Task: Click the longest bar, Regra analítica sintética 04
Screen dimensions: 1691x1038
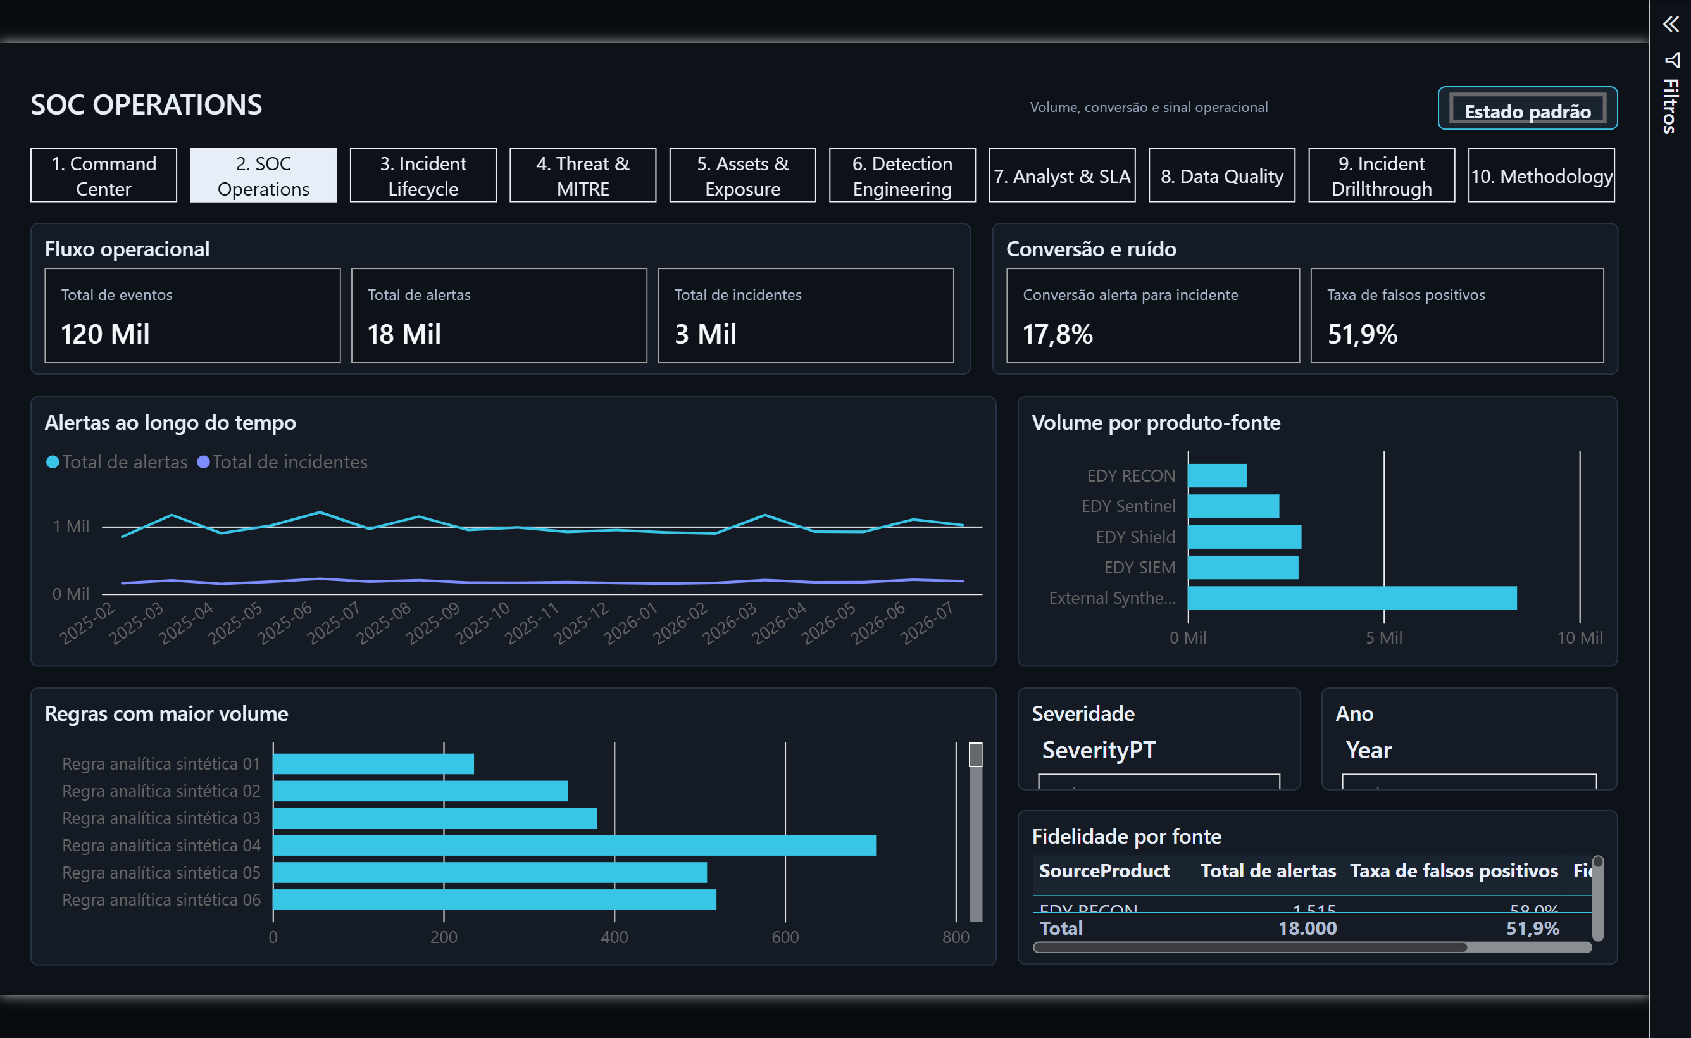Action: point(575,846)
